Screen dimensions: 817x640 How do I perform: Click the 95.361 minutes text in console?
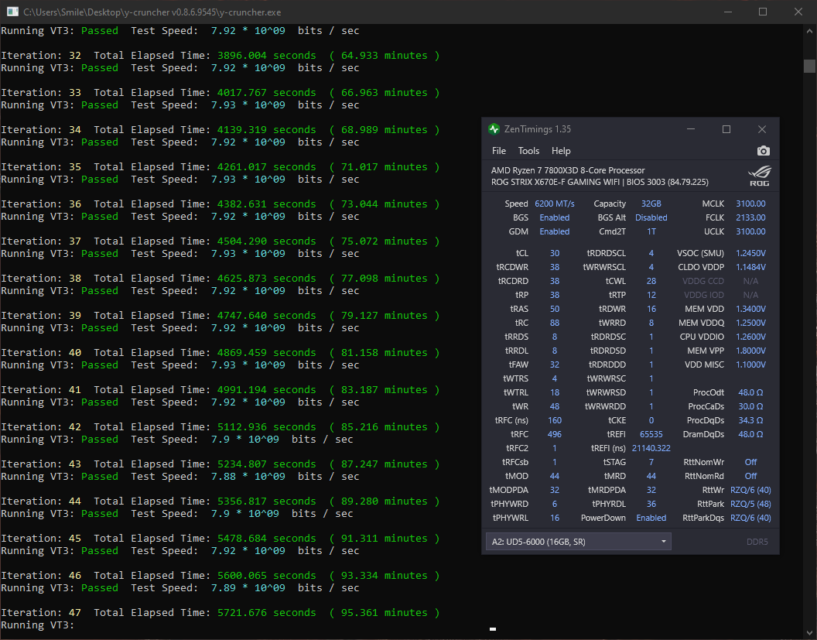[384, 613]
